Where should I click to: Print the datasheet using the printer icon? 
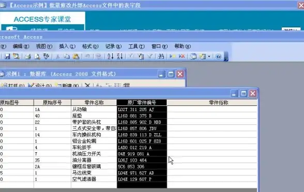point(28,56)
